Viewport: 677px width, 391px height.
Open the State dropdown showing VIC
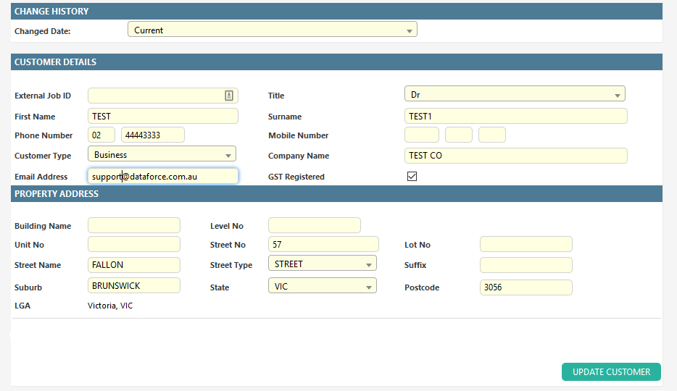322,287
